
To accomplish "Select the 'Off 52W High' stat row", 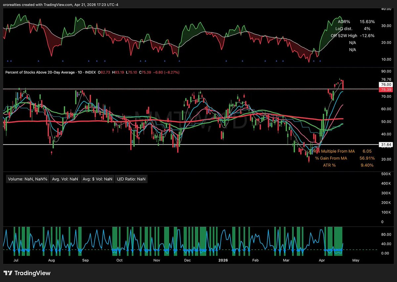I will (x=352, y=35).
